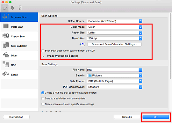This screenshot has width=172, height=123.
Task: Click the Scan and Stitch icon
Action: 6,45
